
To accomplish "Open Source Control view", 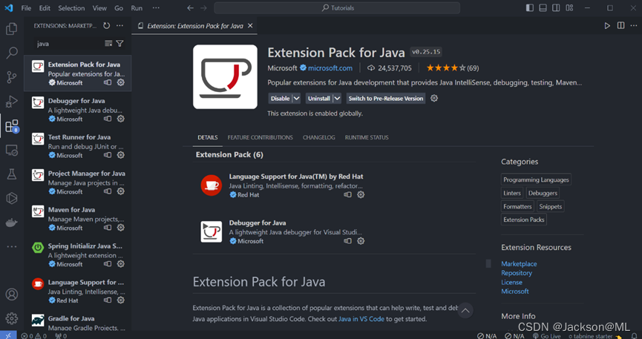I will click(x=11, y=77).
